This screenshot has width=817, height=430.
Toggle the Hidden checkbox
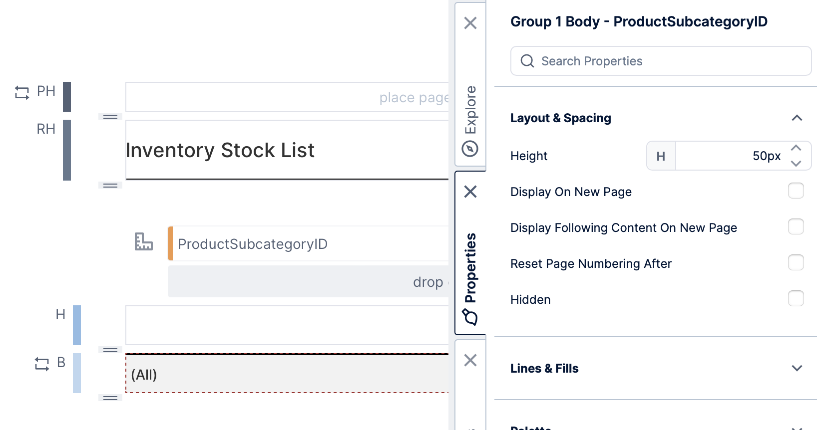[796, 298]
